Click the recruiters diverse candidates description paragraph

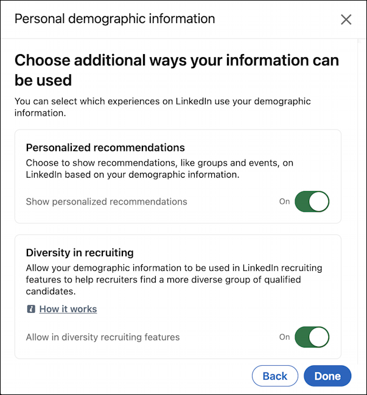click(x=174, y=279)
